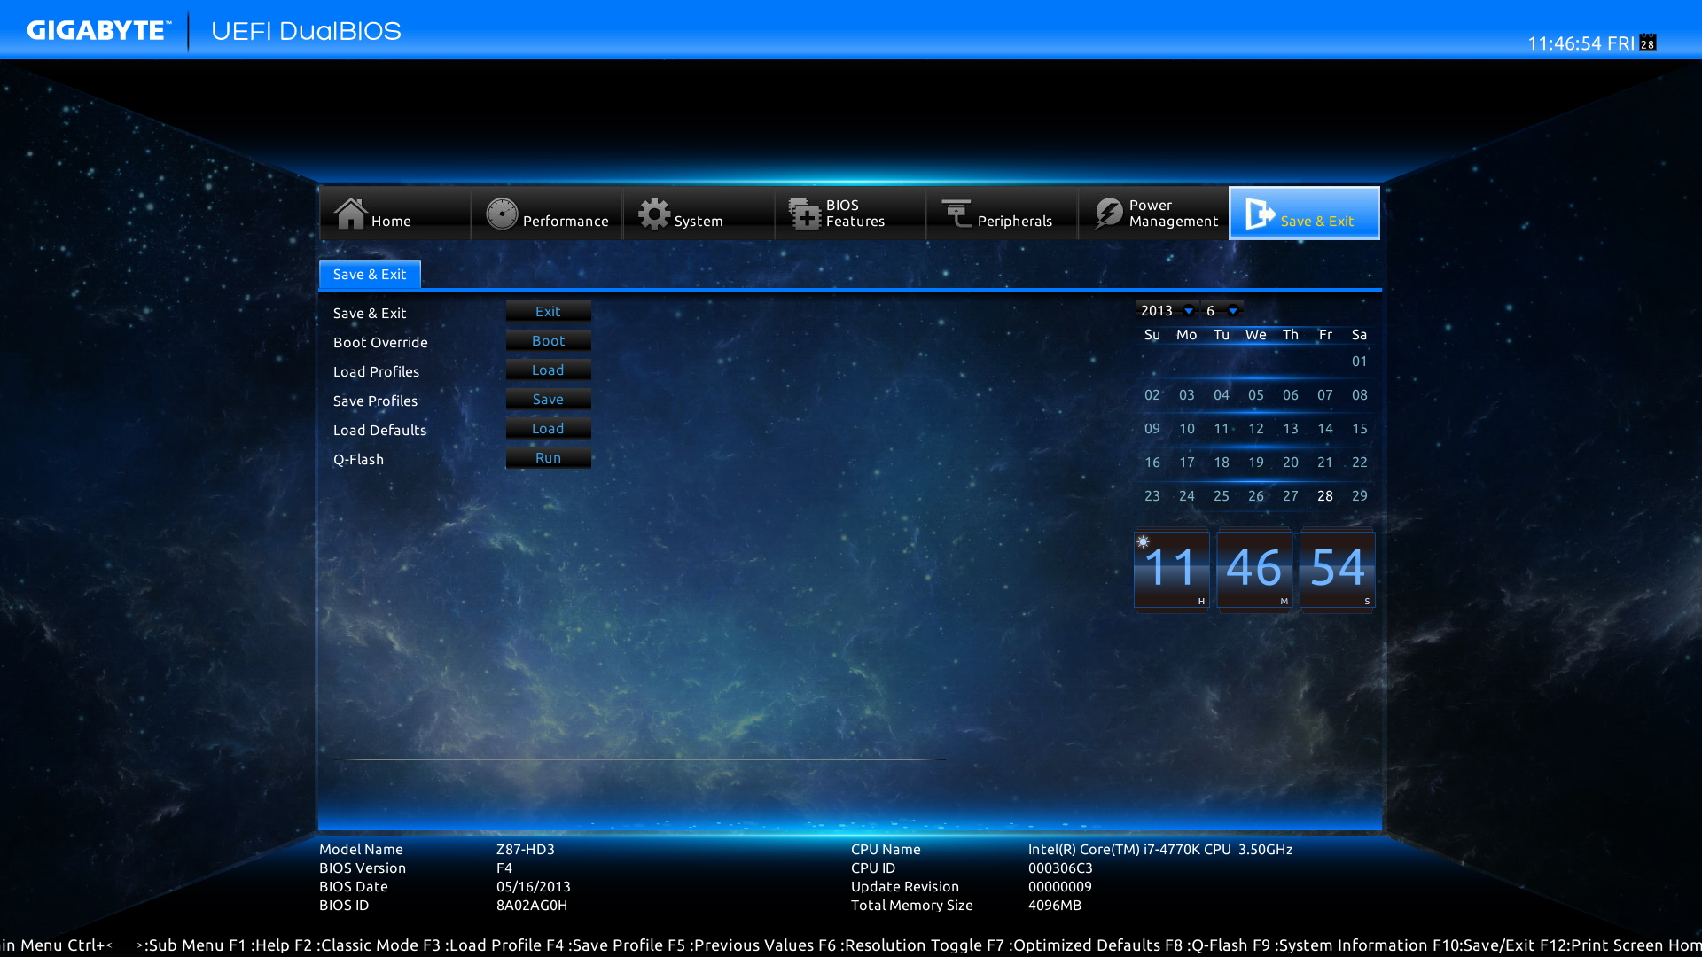
Task: Select day 15 on the calendar
Action: [x=1359, y=428]
